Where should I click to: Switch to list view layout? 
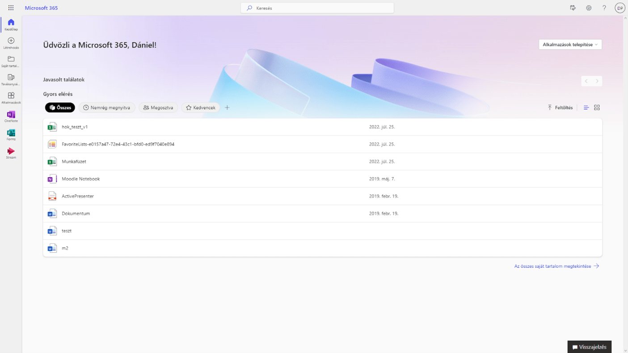click(586, 108)
